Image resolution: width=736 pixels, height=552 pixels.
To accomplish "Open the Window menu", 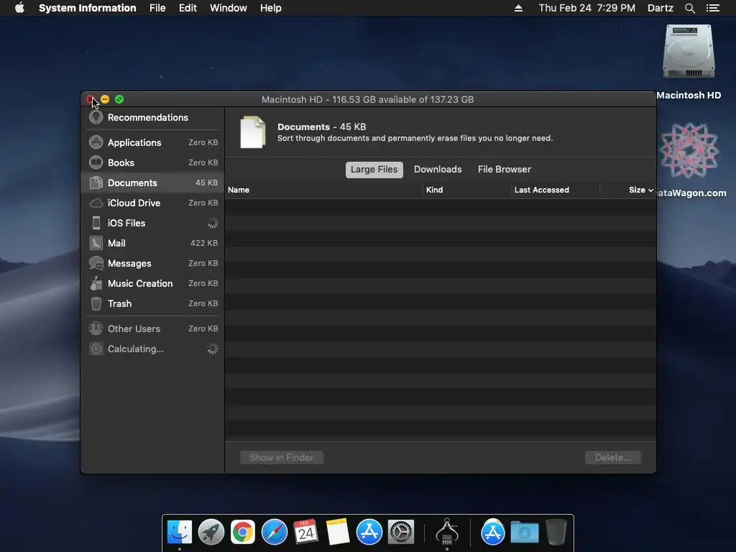I will tap(228, 8).
